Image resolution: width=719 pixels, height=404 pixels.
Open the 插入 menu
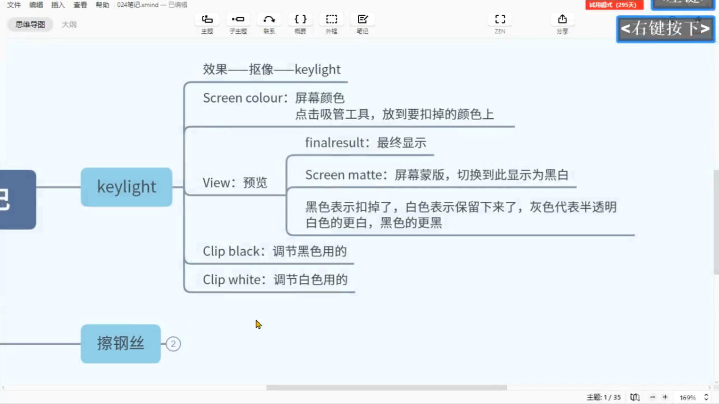tap(58, 5)
